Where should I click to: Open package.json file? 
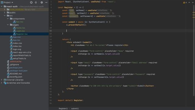[x=16, y=68]
